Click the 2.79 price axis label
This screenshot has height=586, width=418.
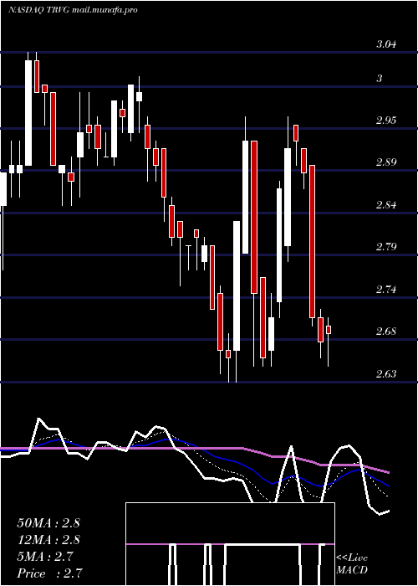[x=386, y=247]
